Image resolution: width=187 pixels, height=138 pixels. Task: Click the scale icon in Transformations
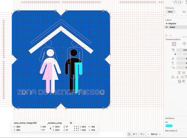point(173,50)
